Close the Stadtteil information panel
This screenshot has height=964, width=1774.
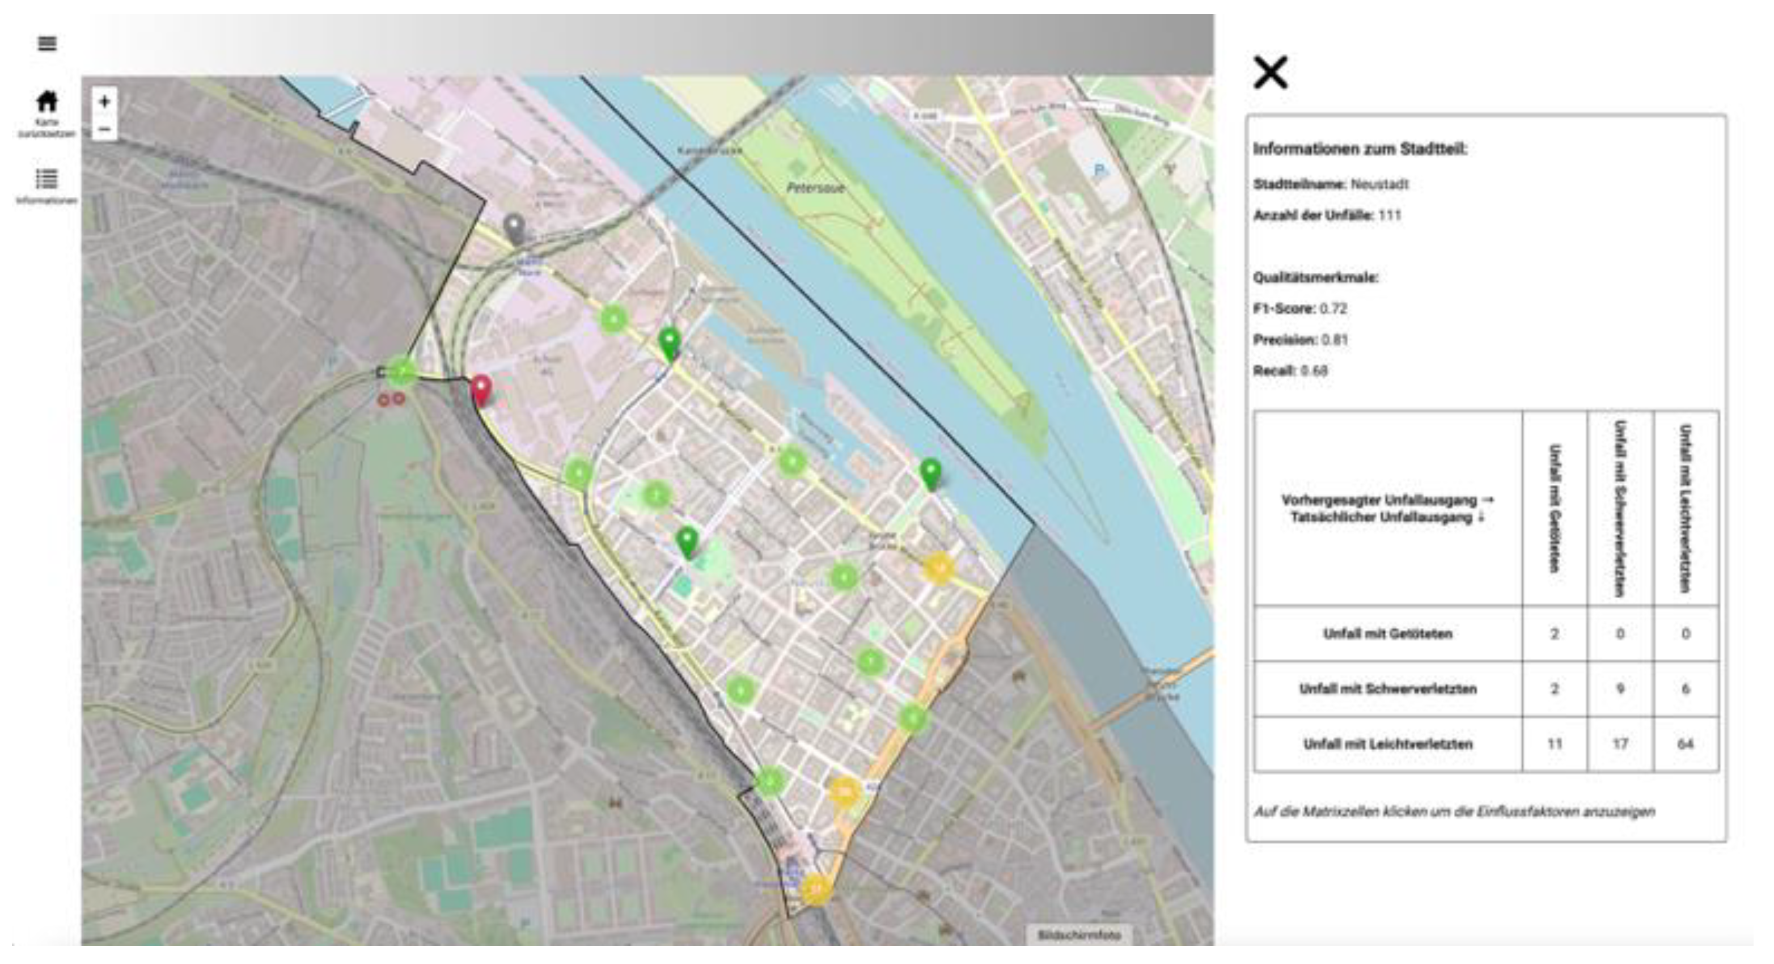1270,73
